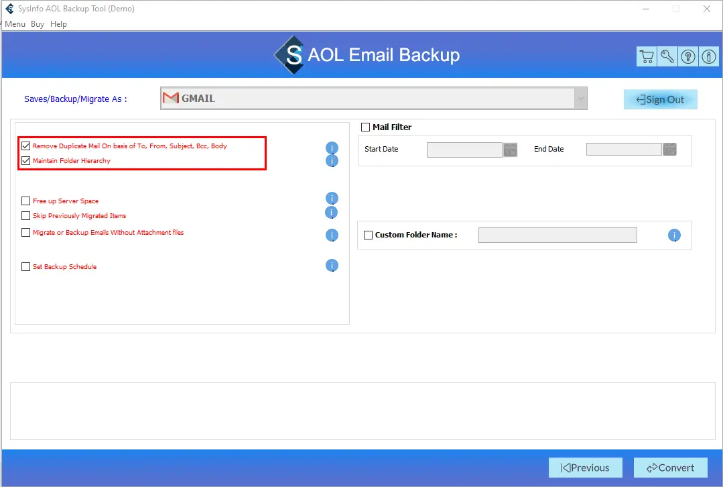Uncheck Remove Duplicate Mail option

(26, 146)
